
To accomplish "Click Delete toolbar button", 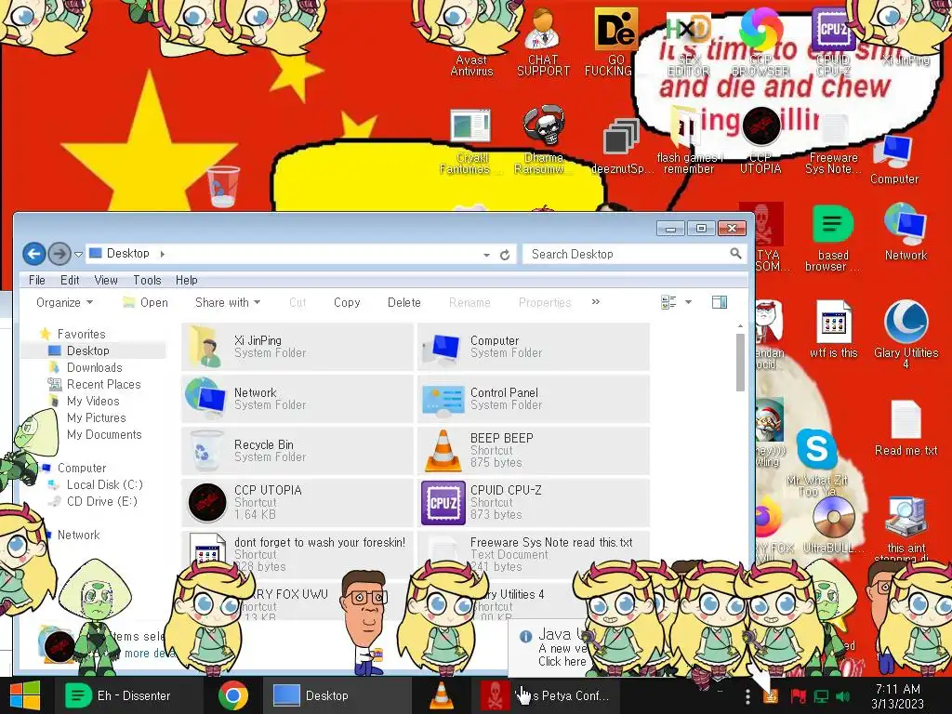I will tap(403, 302).
